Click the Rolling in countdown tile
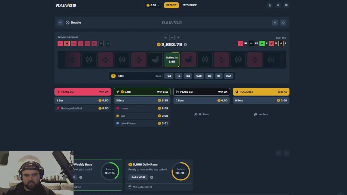Viewport: 347px width, 195px height. (172, 60)
